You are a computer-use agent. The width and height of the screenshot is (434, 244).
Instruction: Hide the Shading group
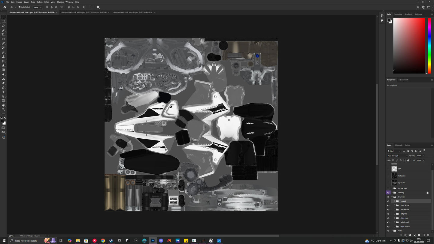click(x=388, y=193)
